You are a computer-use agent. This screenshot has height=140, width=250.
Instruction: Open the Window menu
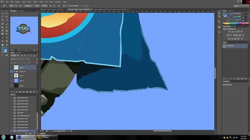coord(58,2)
